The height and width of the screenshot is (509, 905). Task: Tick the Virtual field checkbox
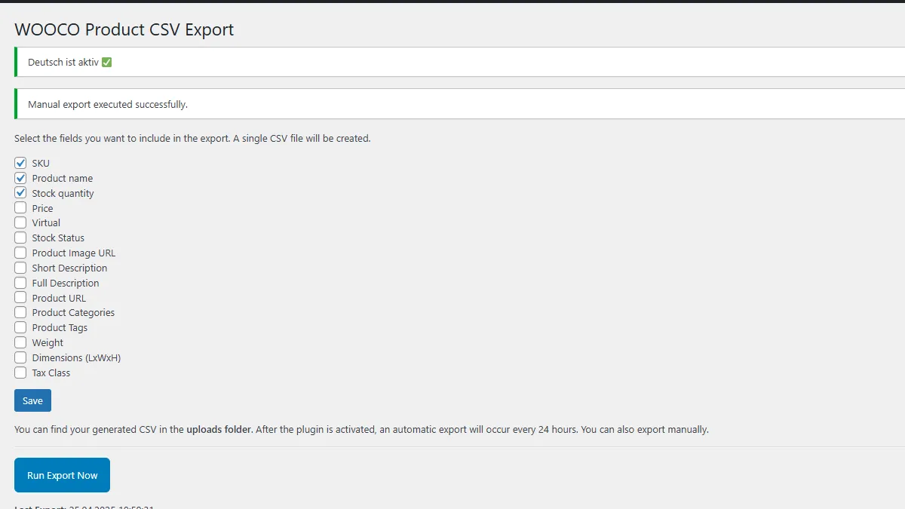click(20, 222)
